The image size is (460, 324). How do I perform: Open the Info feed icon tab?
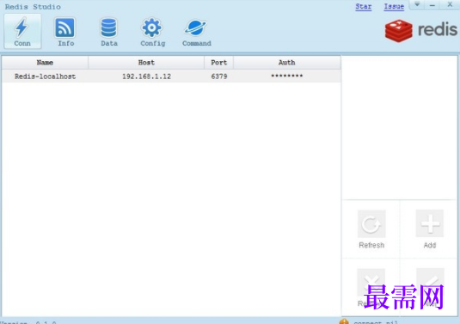click(65, 31)
